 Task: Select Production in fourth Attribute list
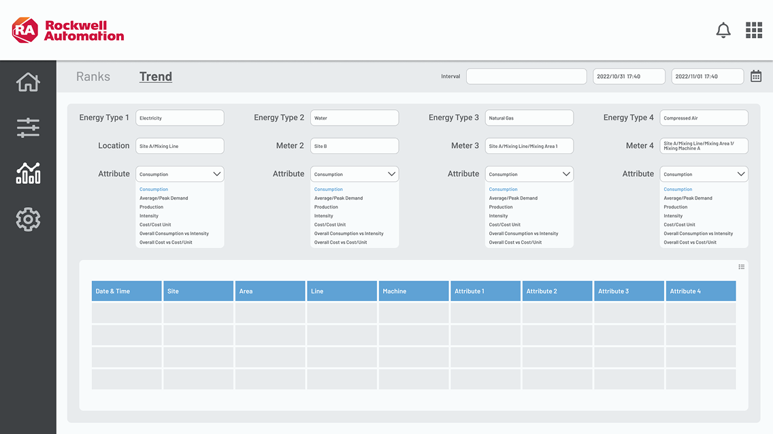click(676, 206)
